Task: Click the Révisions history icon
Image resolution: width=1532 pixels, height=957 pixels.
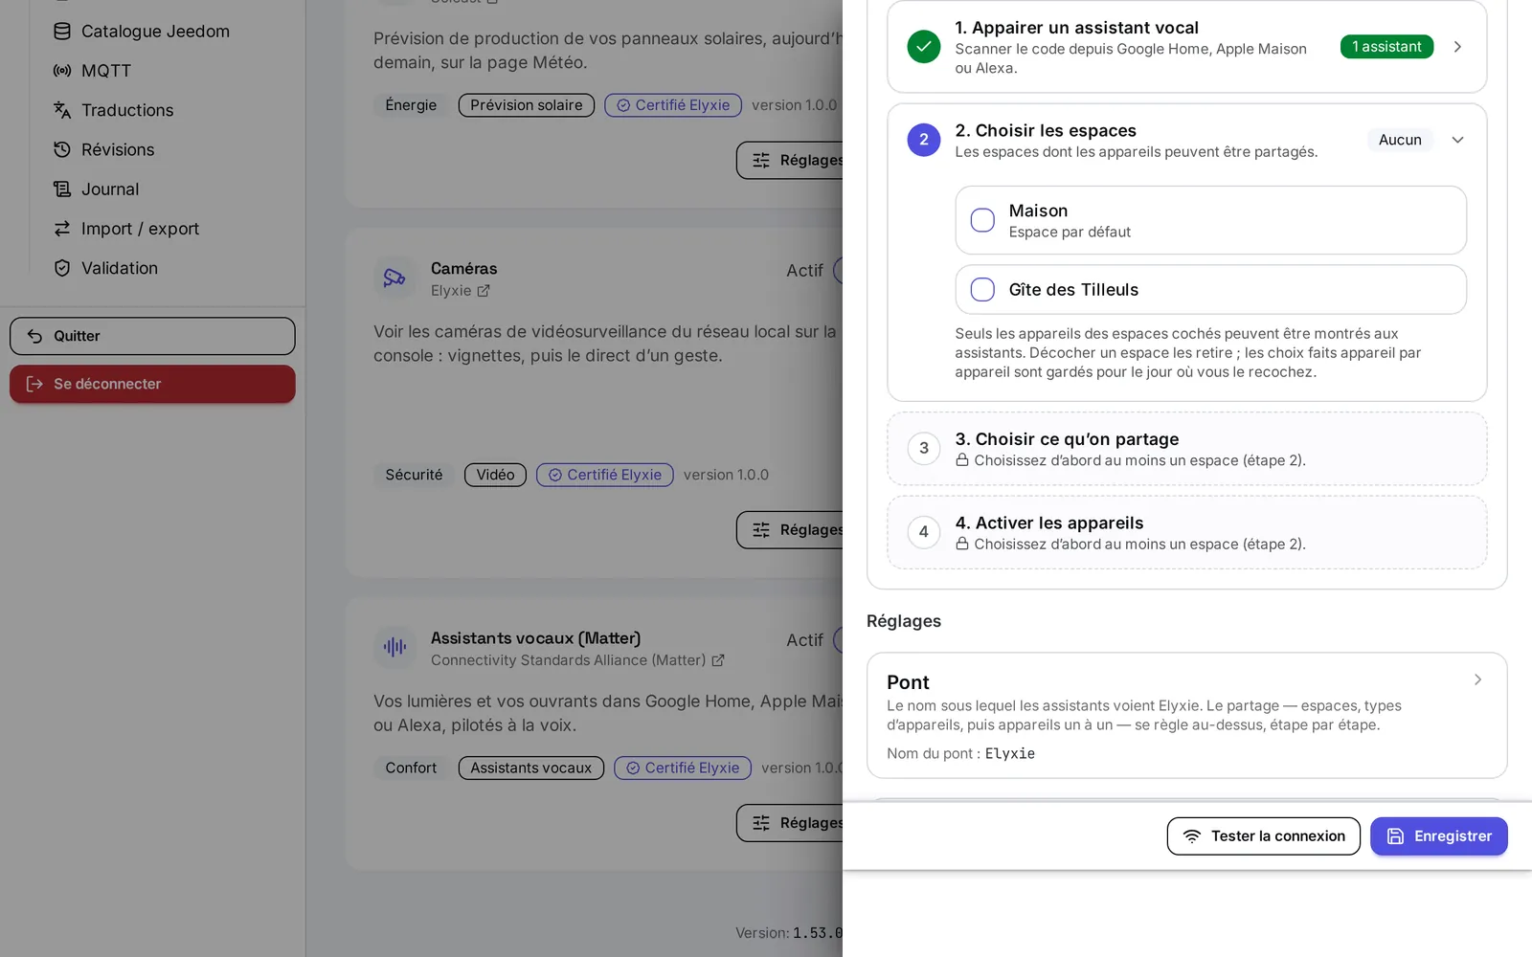Action: pos(62,149)
